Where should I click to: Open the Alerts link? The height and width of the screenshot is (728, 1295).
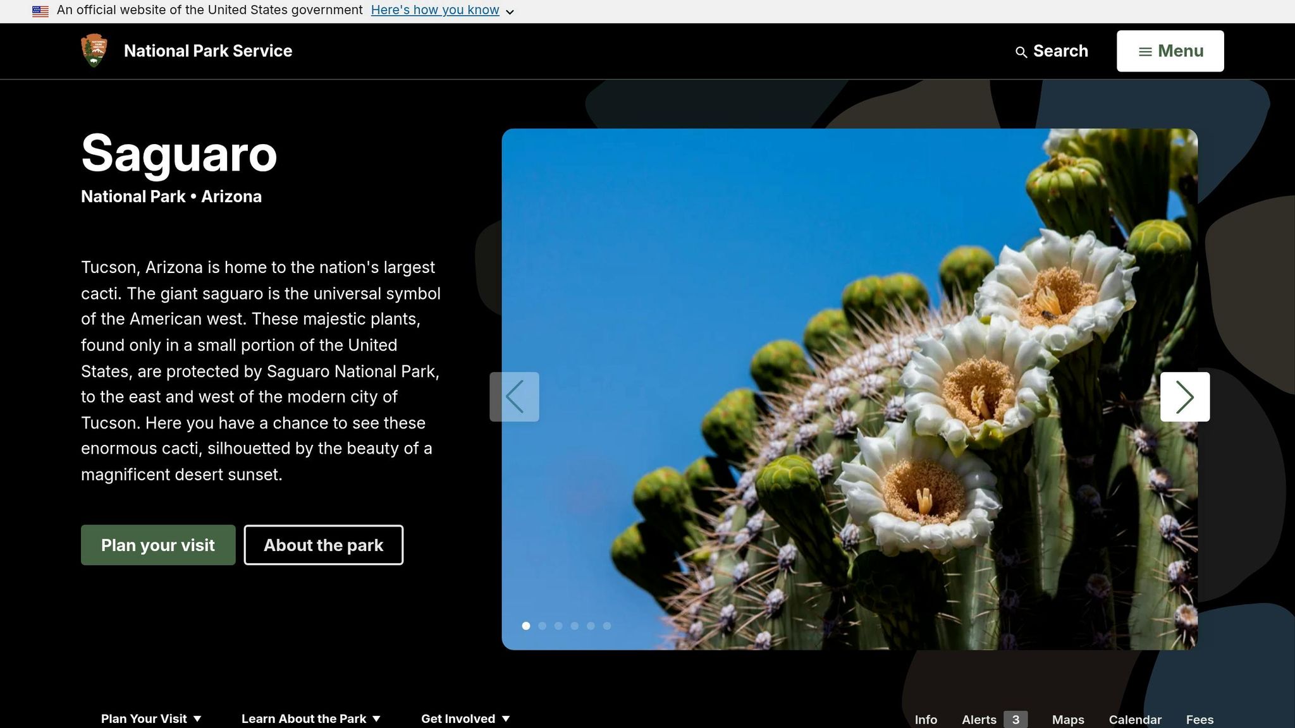click(x=994, y=720)
